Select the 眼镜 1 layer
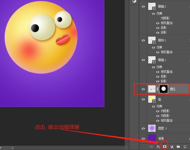Viewport: 190px width, 150px height. 162,60
